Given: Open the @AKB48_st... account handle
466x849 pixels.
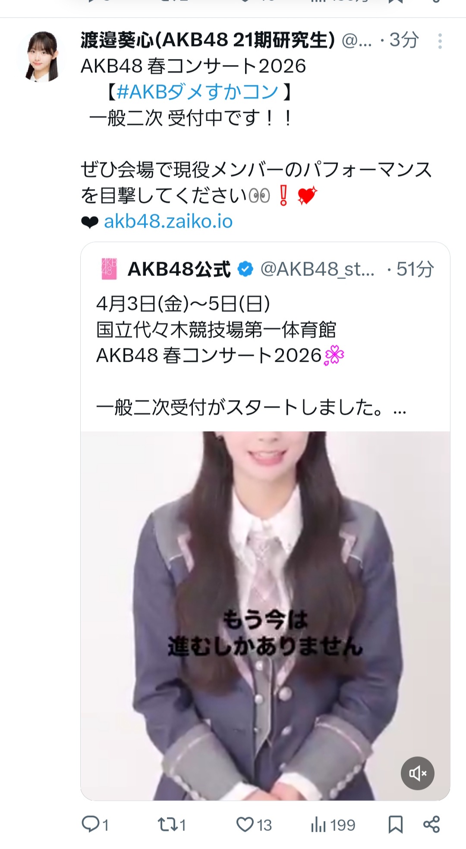Looking at the screenshot, I should click(x=317, y=269).
